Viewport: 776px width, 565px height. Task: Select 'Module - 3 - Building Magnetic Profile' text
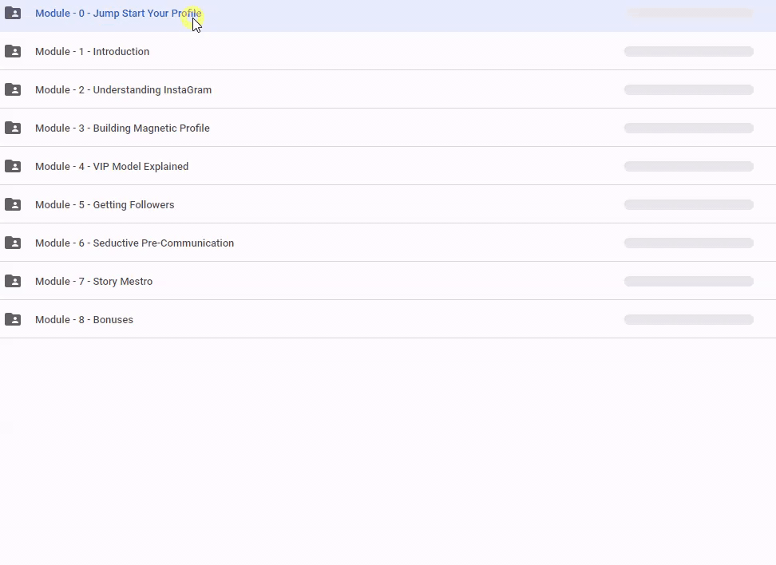click(x=122, y=128)
